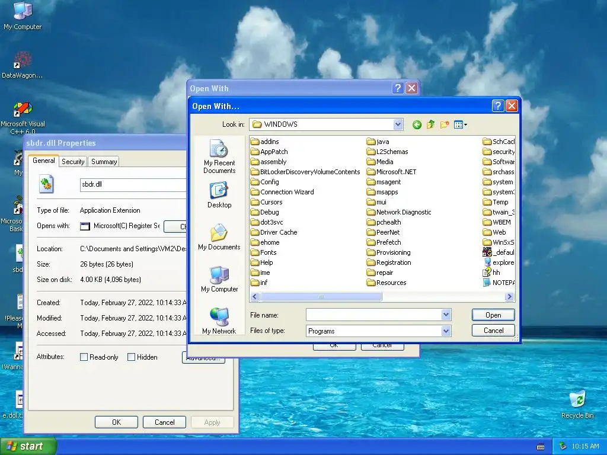
Task: Click the taskbar clock showing 10:15 AM
Action: pyautogui.click(x=585, y=446)
